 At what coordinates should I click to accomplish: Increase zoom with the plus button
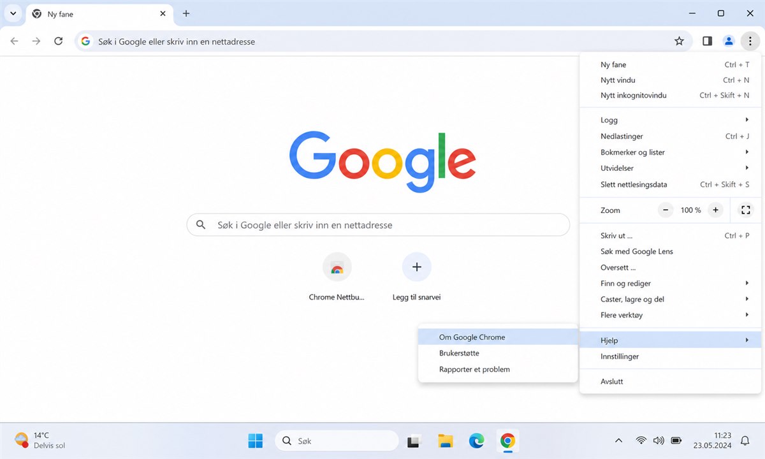coord(715,210)
